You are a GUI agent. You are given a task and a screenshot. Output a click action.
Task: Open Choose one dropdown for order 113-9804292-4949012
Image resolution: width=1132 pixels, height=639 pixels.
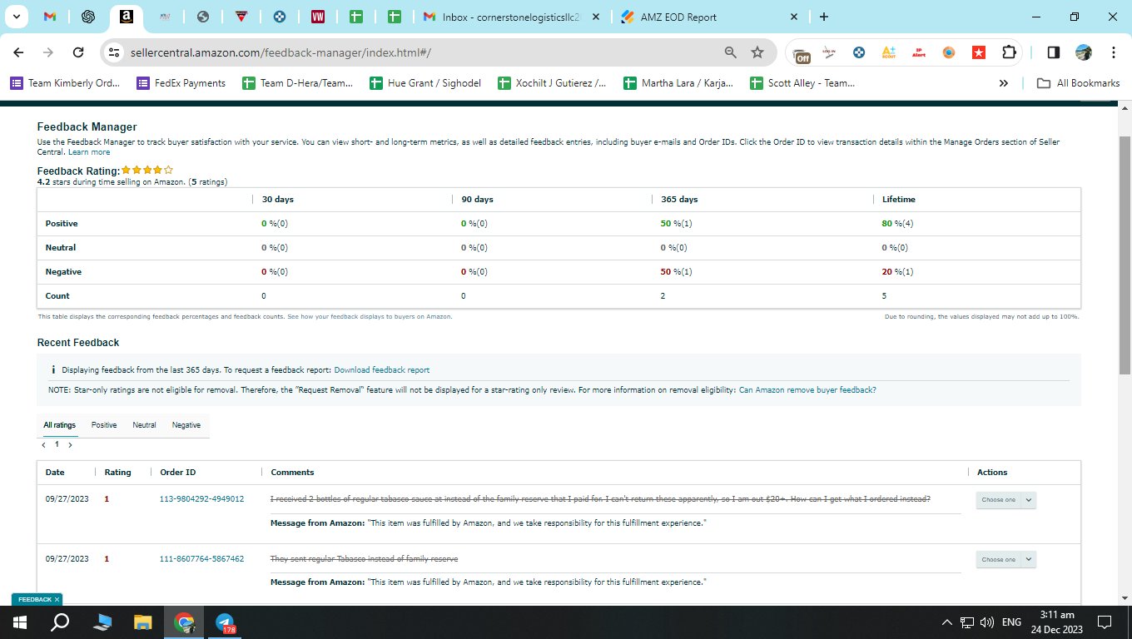pyautogui.click(x=1005, y=500)
